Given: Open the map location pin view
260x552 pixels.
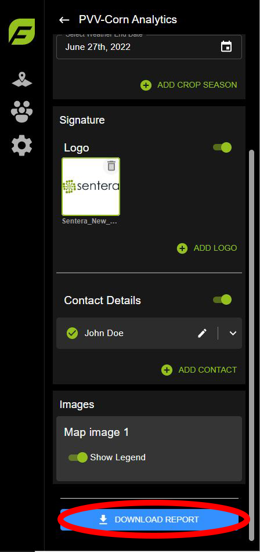Looking at the screenshot, I should coord(22,79).
